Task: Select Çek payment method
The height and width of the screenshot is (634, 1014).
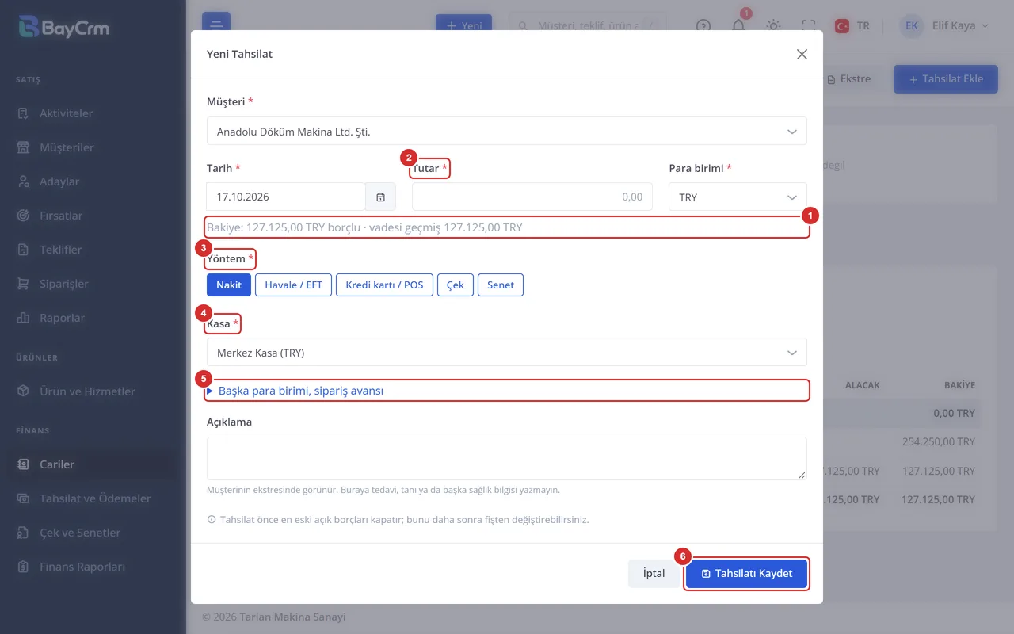Action: (456, 285)
